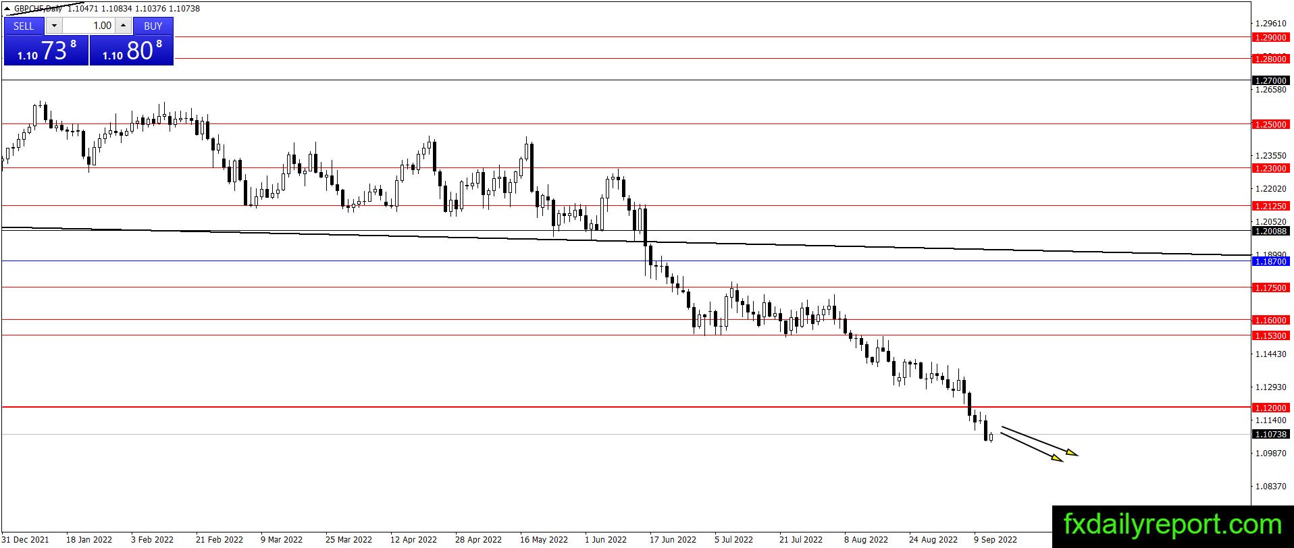Click the 1.29000 red price label
Viewport: 1294px width, 548px height.
(x=1270, y=38)
